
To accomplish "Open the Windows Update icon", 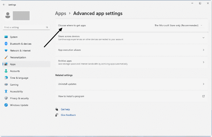I will point(6,105).
